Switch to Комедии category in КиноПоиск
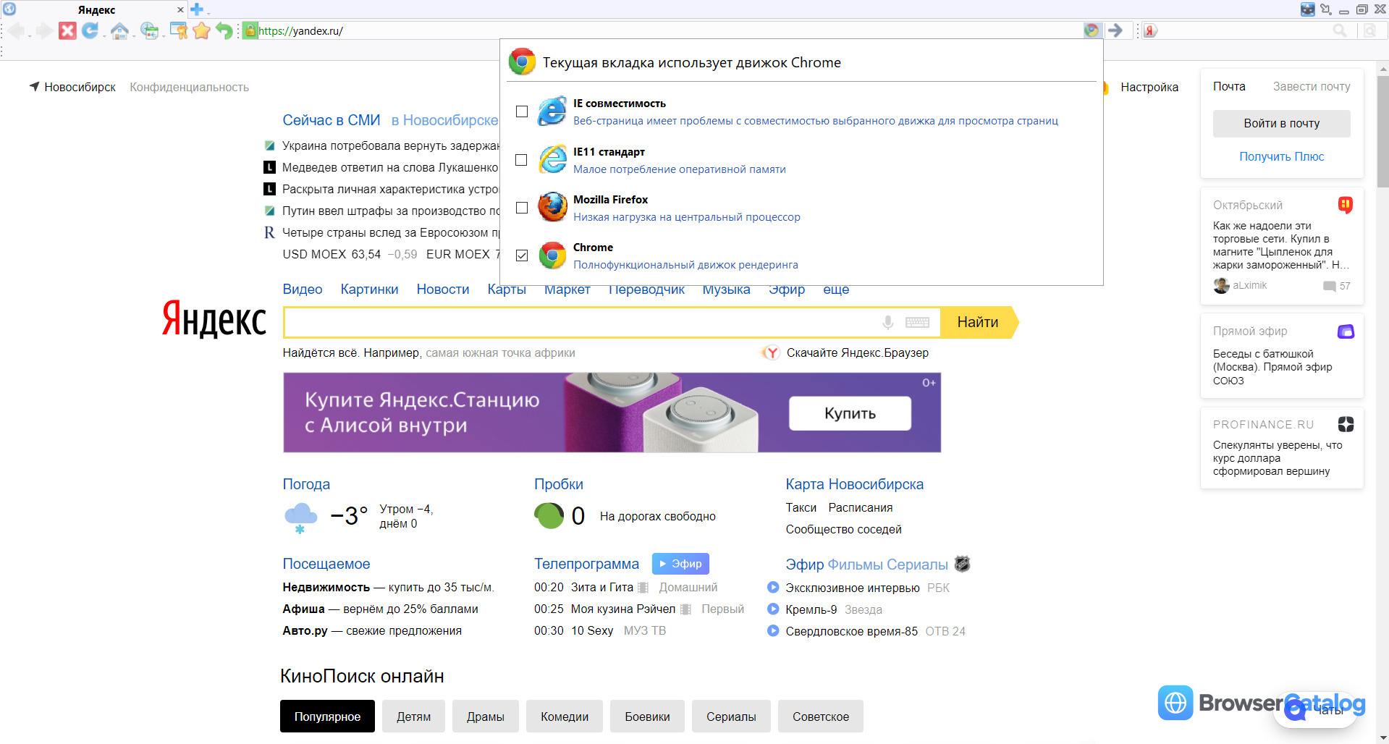The width and height of the screenshot is (1389, 744). coord(565,716)
